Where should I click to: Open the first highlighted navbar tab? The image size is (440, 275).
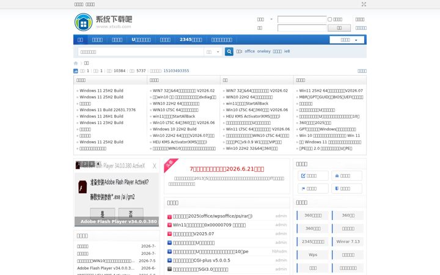[80, 40]
